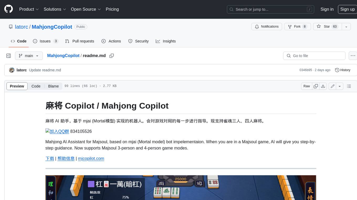Screen dimensions: 357x200
Task: Open the Pricing page
Action: click(112, 9)
